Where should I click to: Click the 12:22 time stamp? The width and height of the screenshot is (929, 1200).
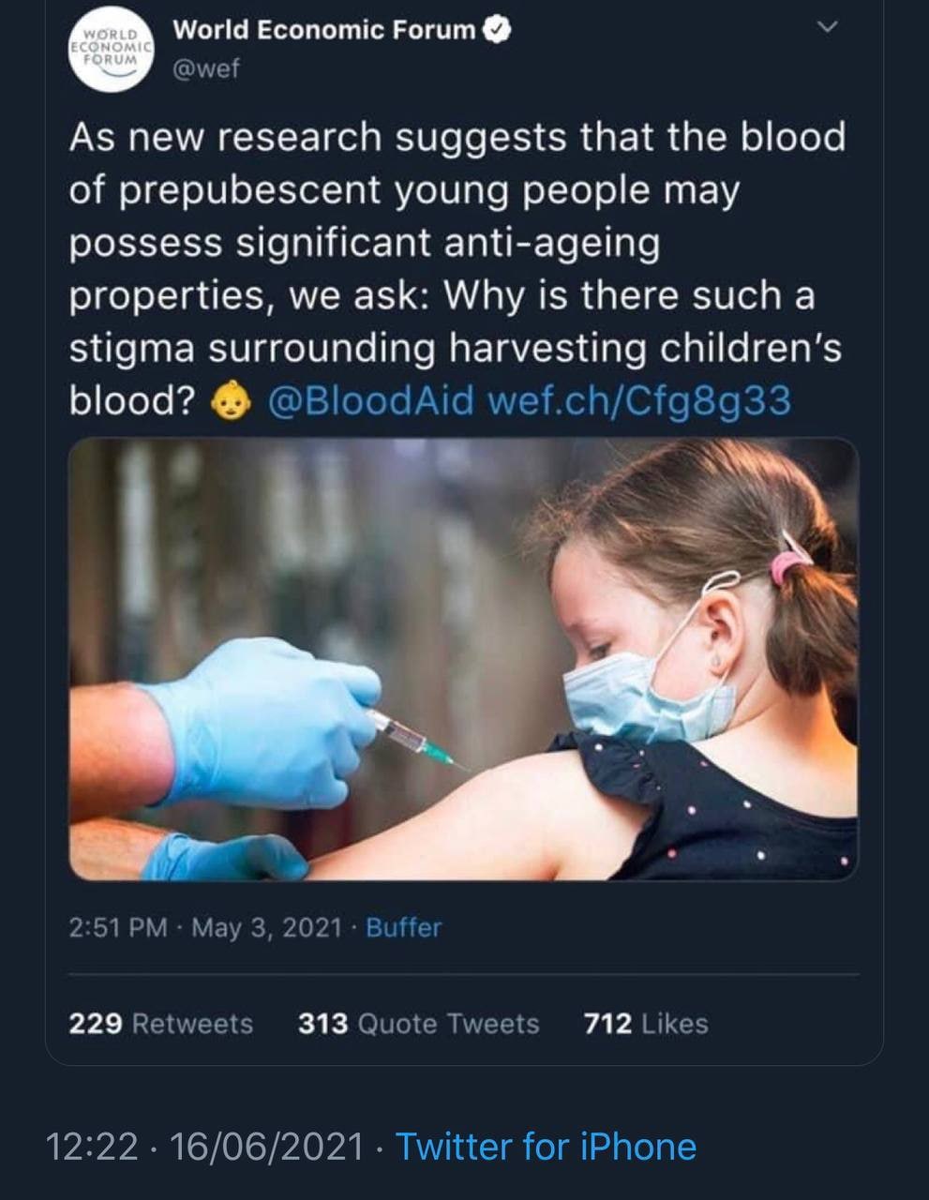[x=93, y=1147]
